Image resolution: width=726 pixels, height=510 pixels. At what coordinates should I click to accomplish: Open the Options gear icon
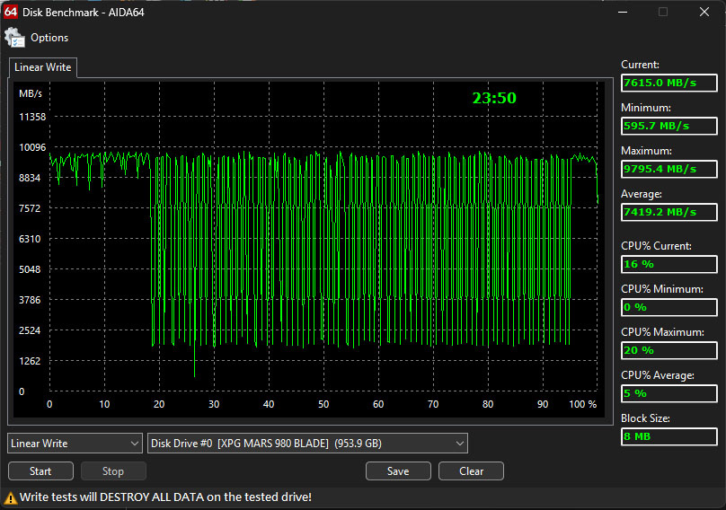tap(14, 38)
